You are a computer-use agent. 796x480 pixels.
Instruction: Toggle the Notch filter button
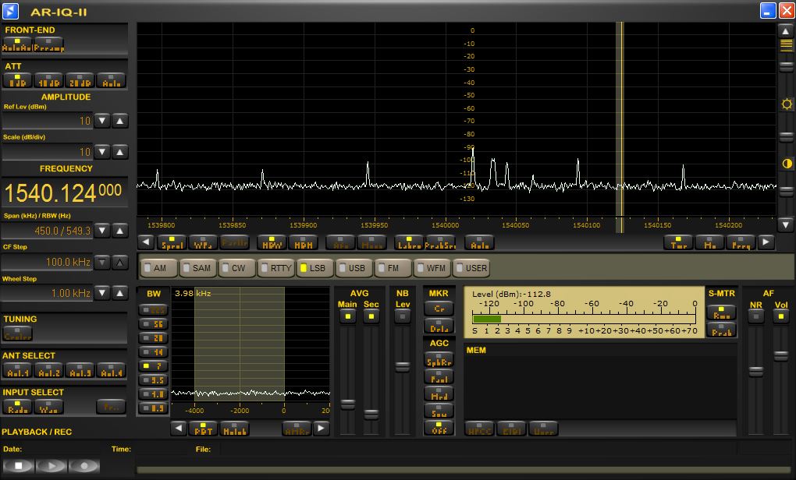tap(235, 429)
